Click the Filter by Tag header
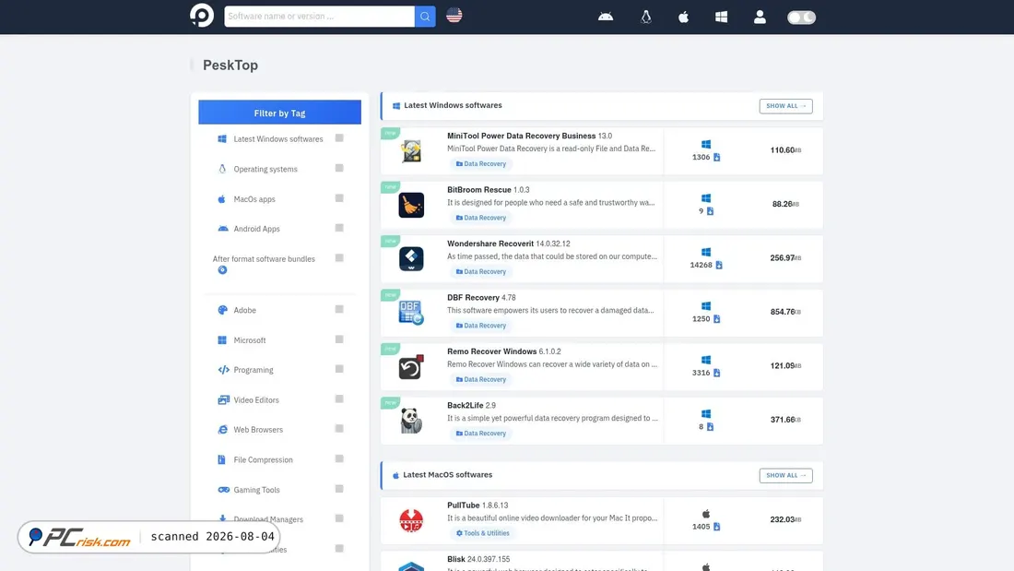This screenshot has width=1014, height=571. coord(279,113)
